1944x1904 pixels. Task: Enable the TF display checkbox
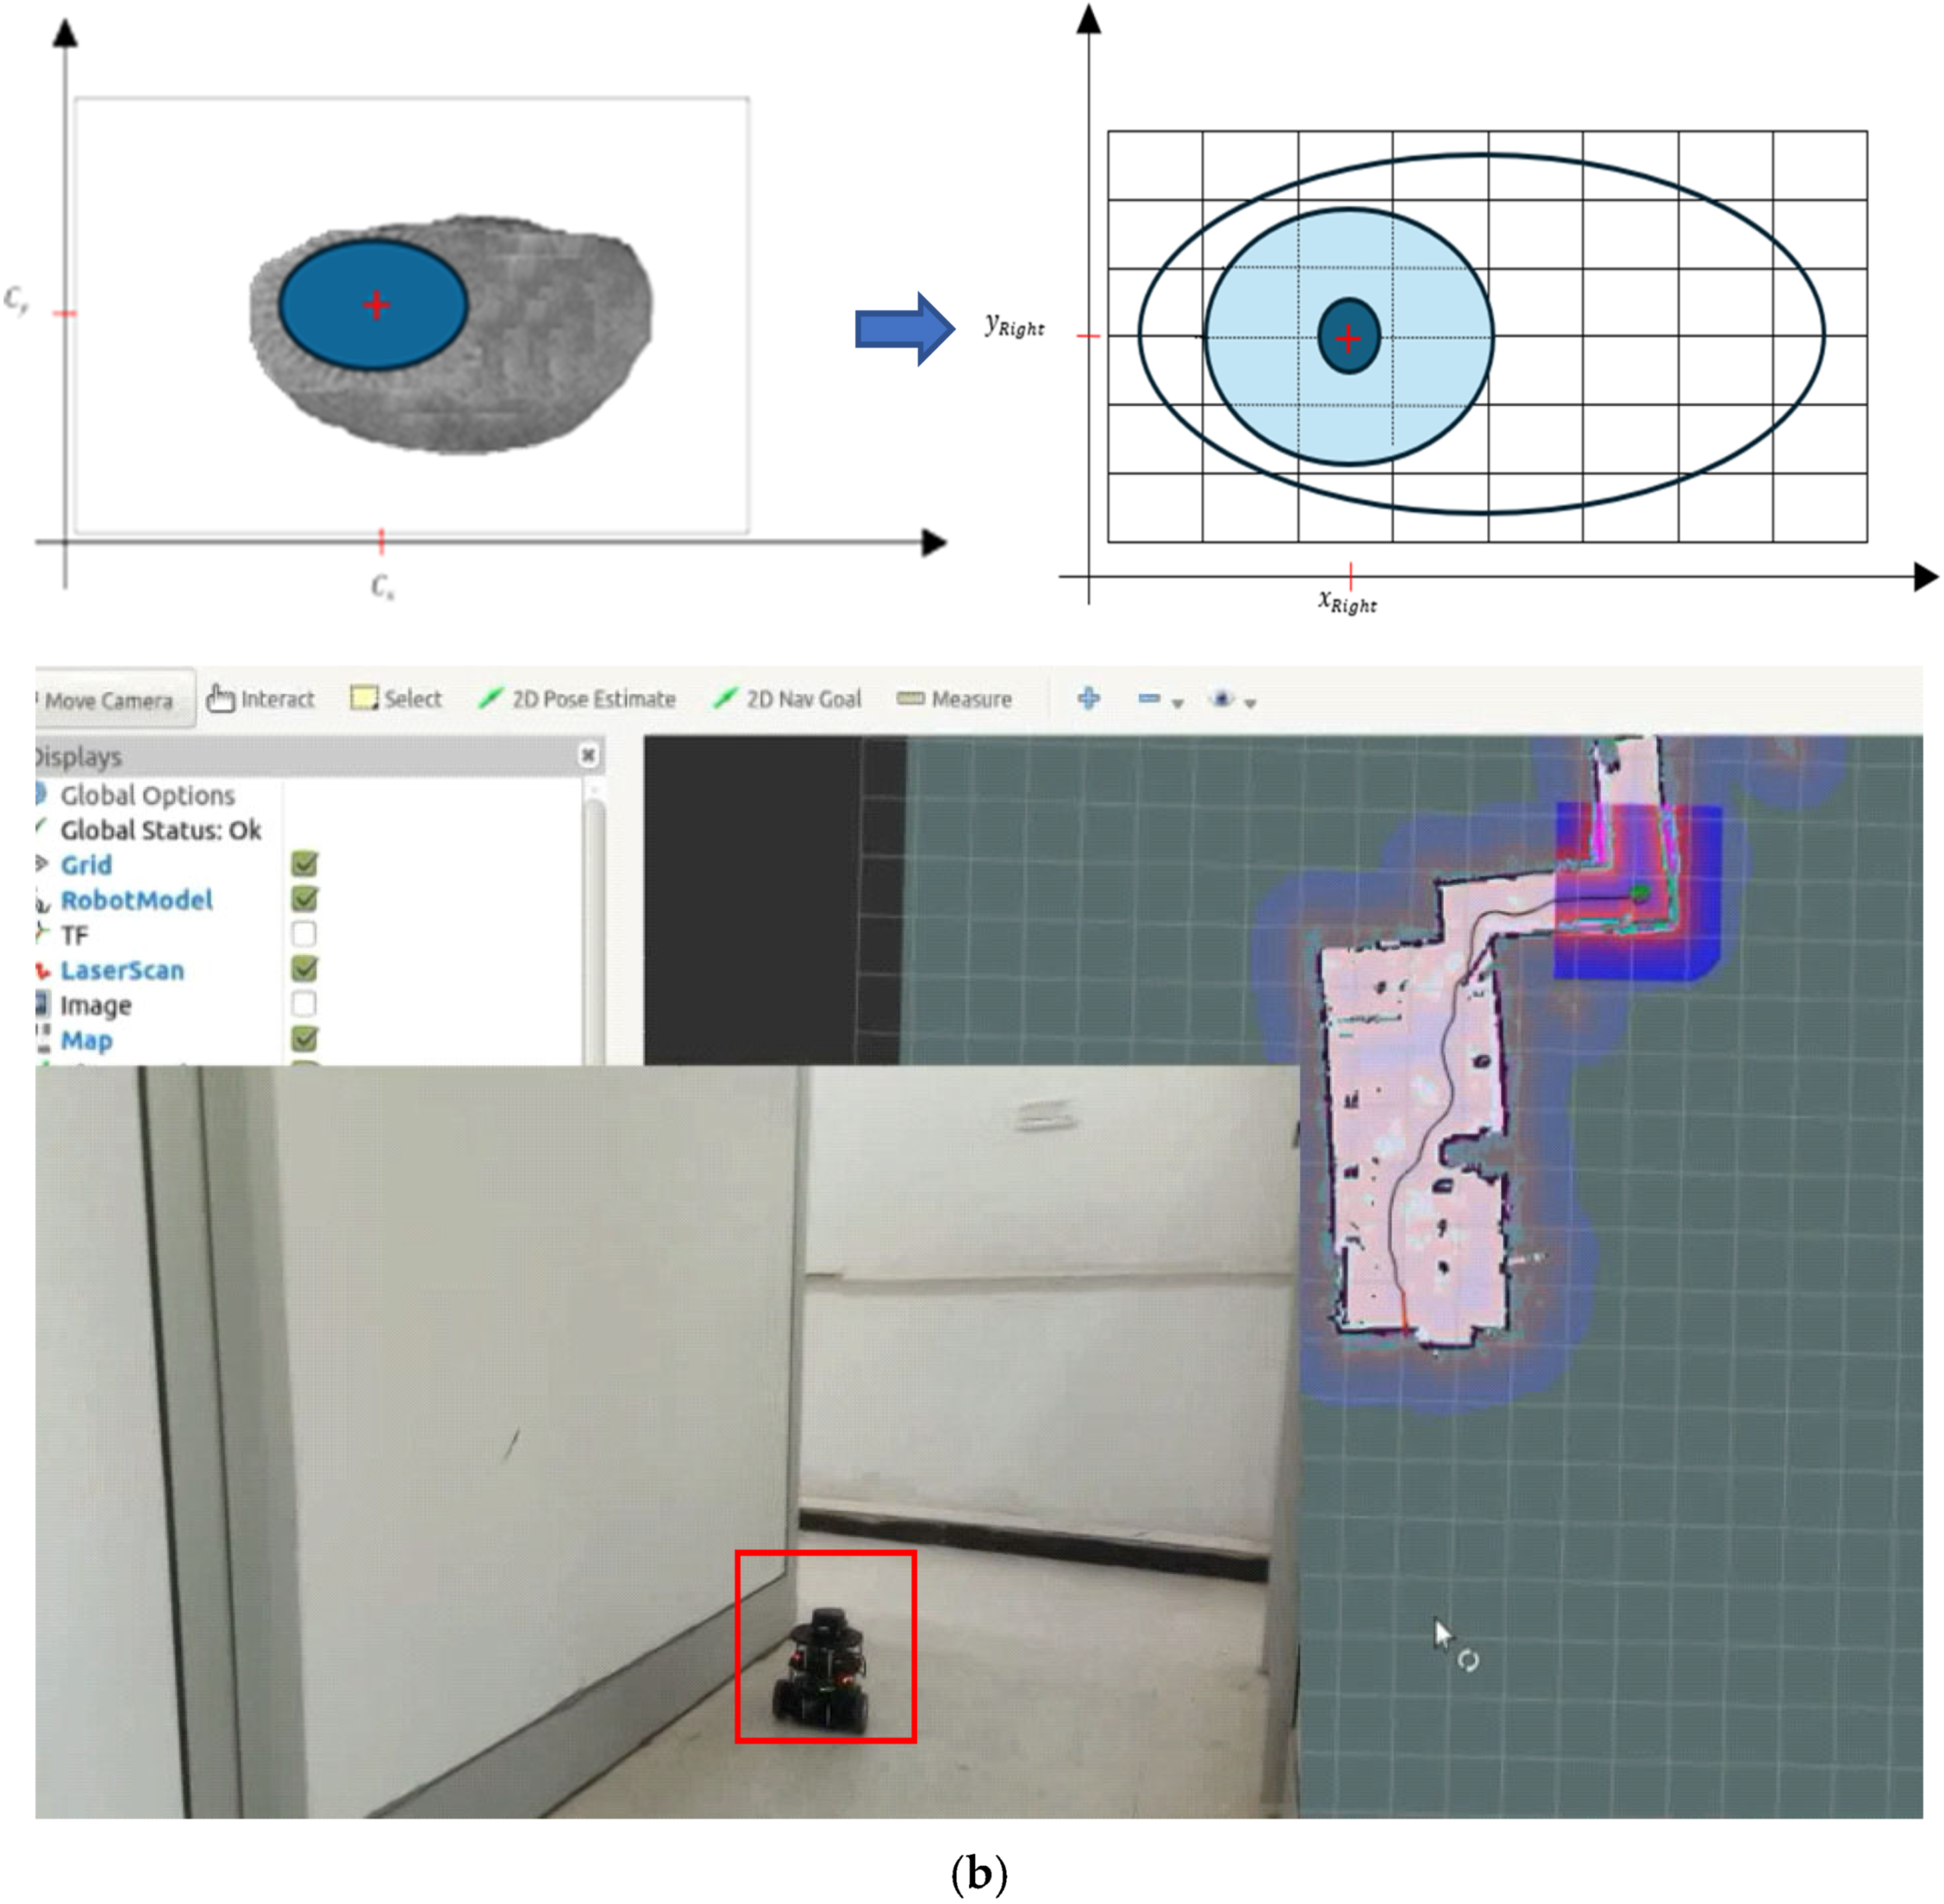305,934
